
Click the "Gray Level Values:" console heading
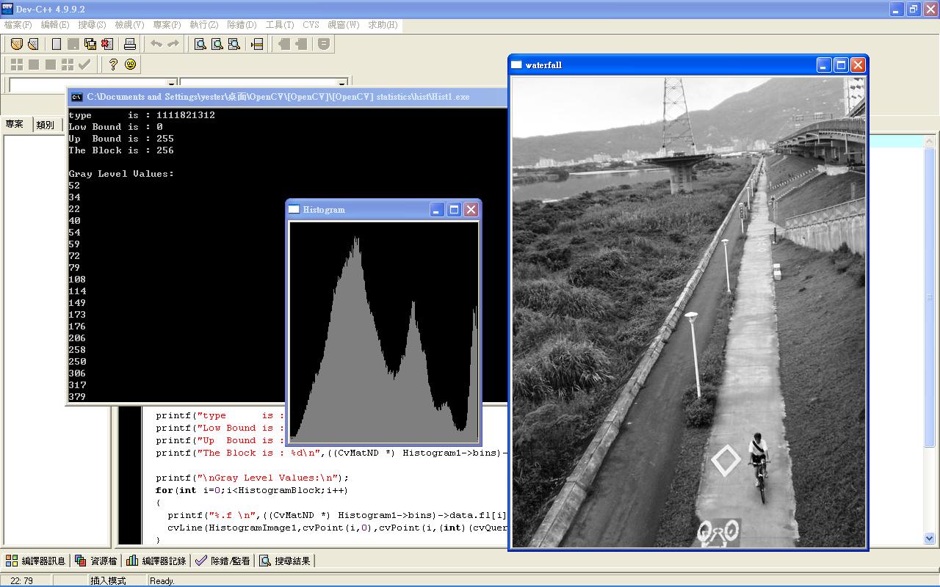click(x=121, y=174)
